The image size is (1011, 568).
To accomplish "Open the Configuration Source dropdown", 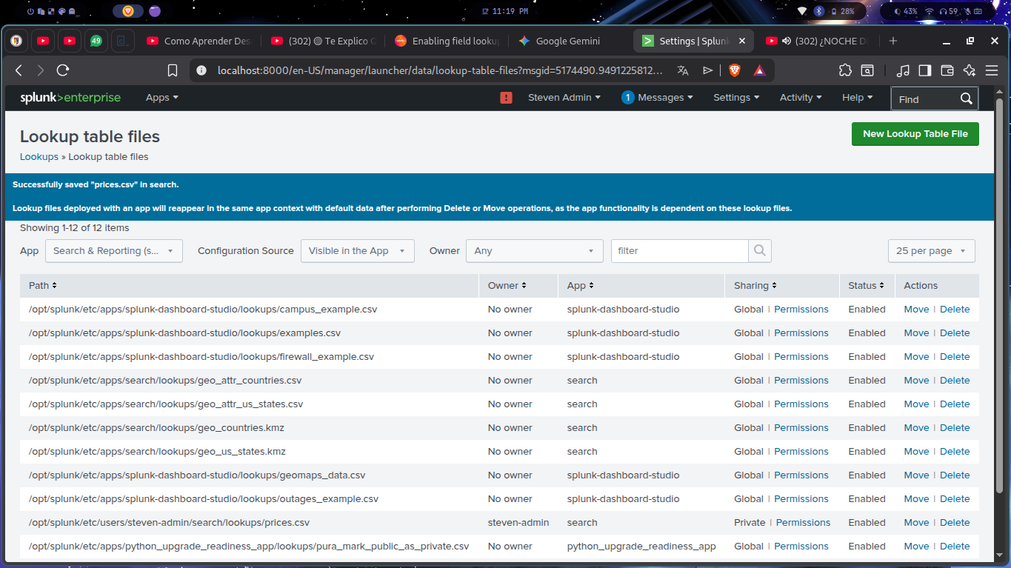I will click(357, 251).
